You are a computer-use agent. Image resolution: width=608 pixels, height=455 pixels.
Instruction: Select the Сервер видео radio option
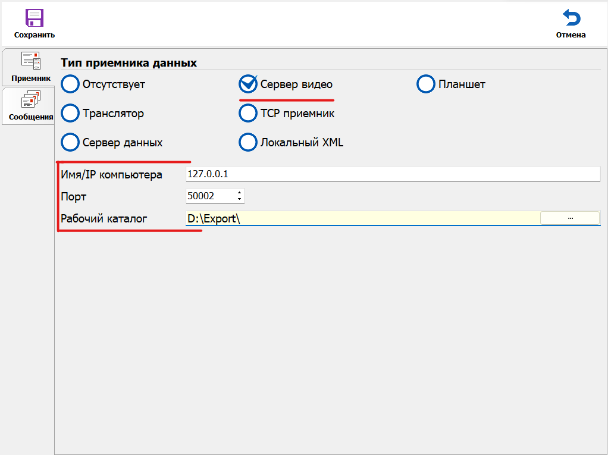(247, 84)
